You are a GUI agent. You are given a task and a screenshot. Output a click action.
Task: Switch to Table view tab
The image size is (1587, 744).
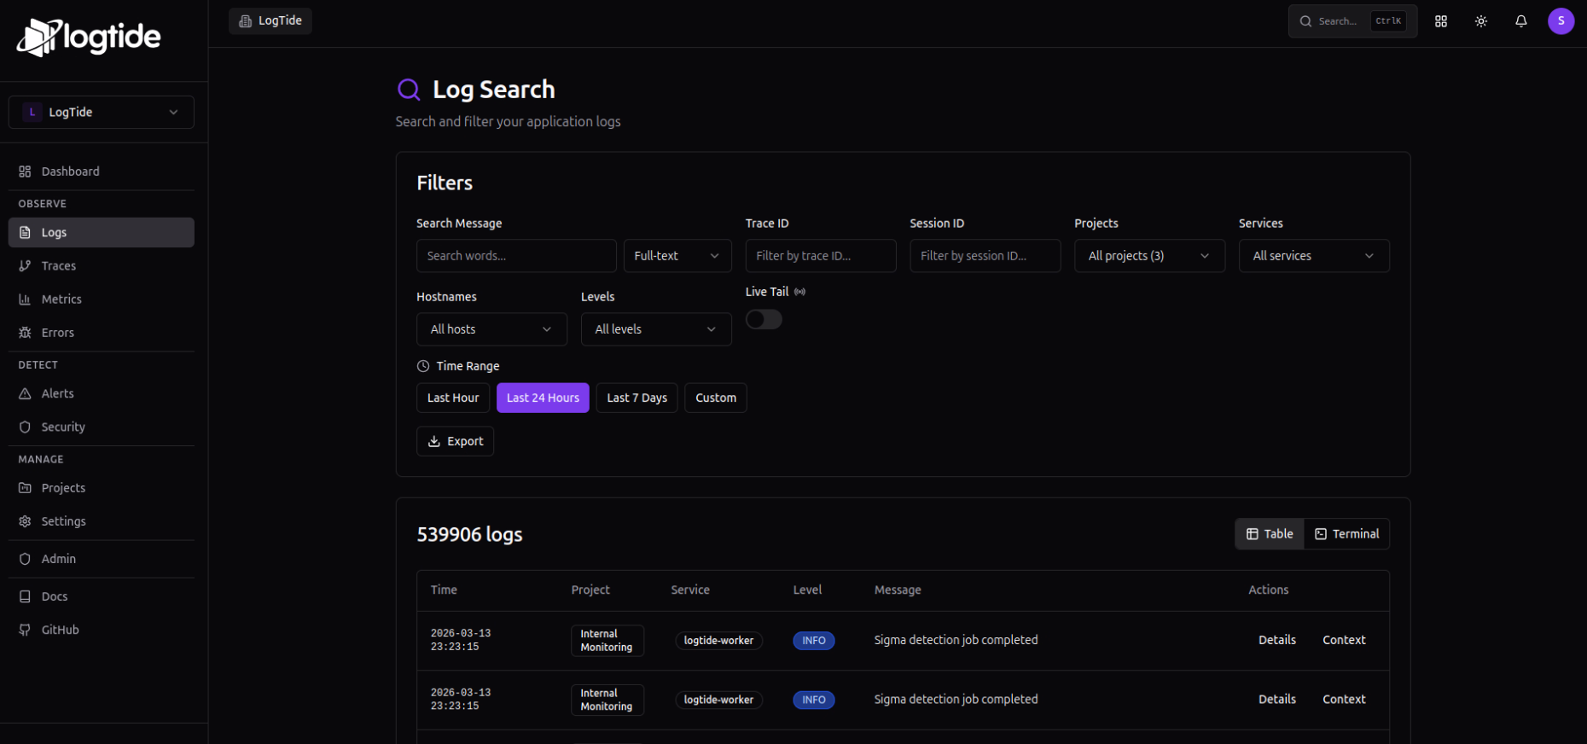point(1270,534)
